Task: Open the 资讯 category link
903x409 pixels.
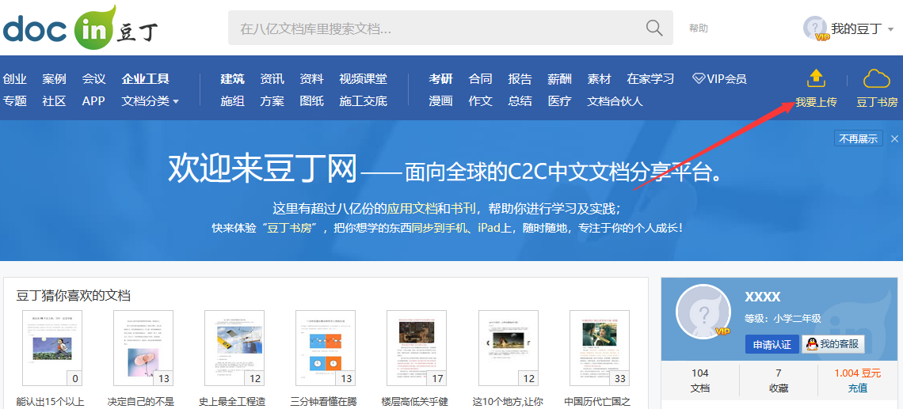Action: pos(272,79)
